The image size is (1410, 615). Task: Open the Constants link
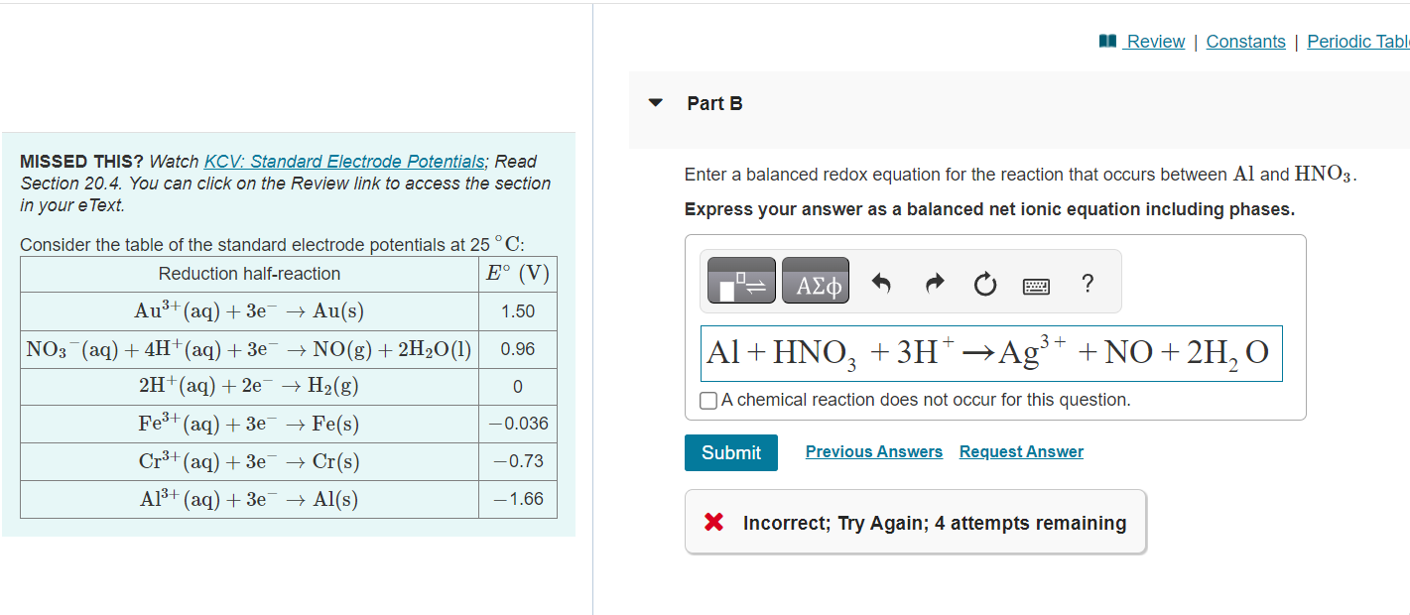pyautogui.click(x=1245, y=41)
